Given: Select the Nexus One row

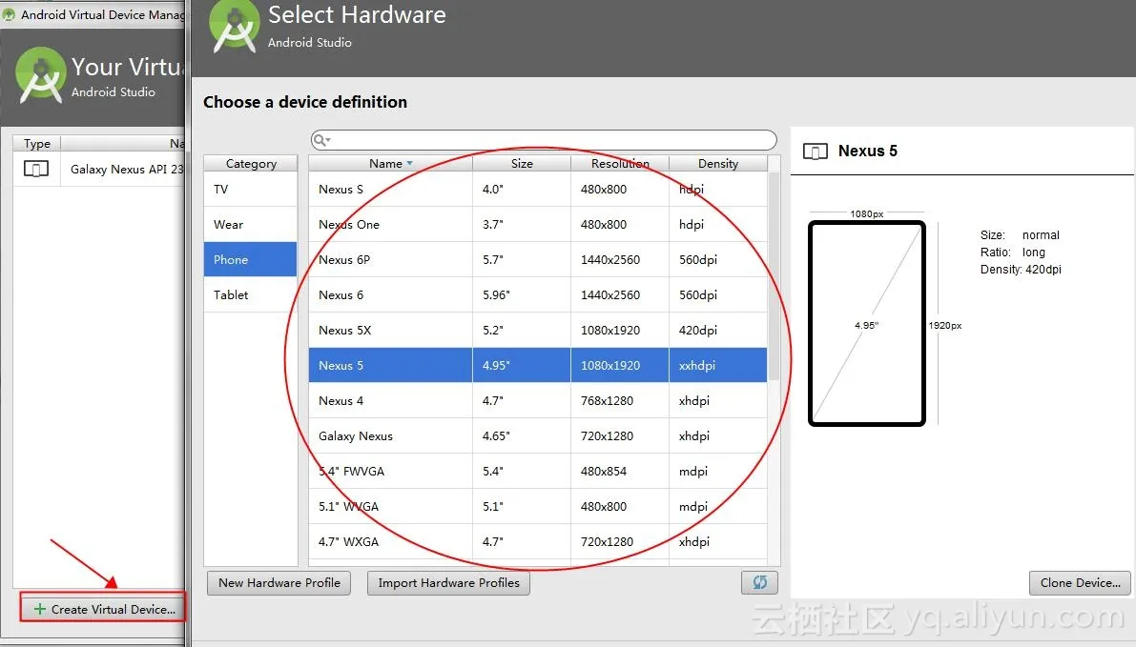Looking at the screenshot, I should point(538,224).
